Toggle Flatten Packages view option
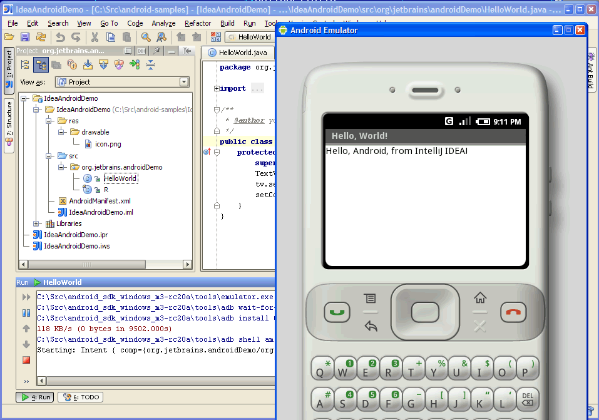 click(x=25, y=64)
